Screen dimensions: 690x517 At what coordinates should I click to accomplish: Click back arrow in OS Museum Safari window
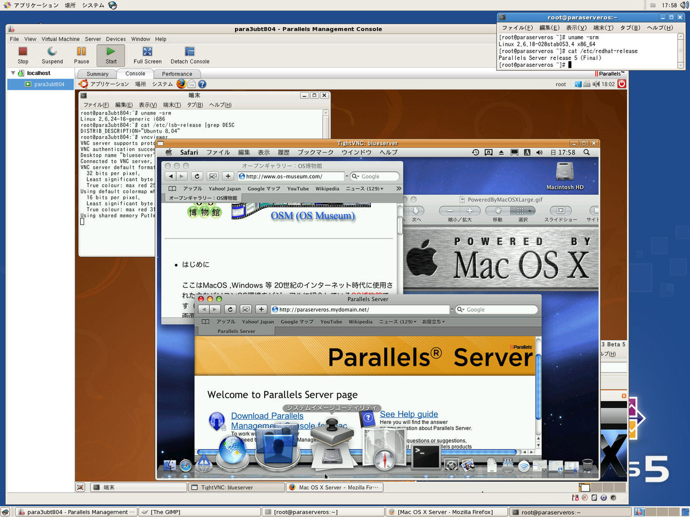pyautogui.click(x=171, y=176)
